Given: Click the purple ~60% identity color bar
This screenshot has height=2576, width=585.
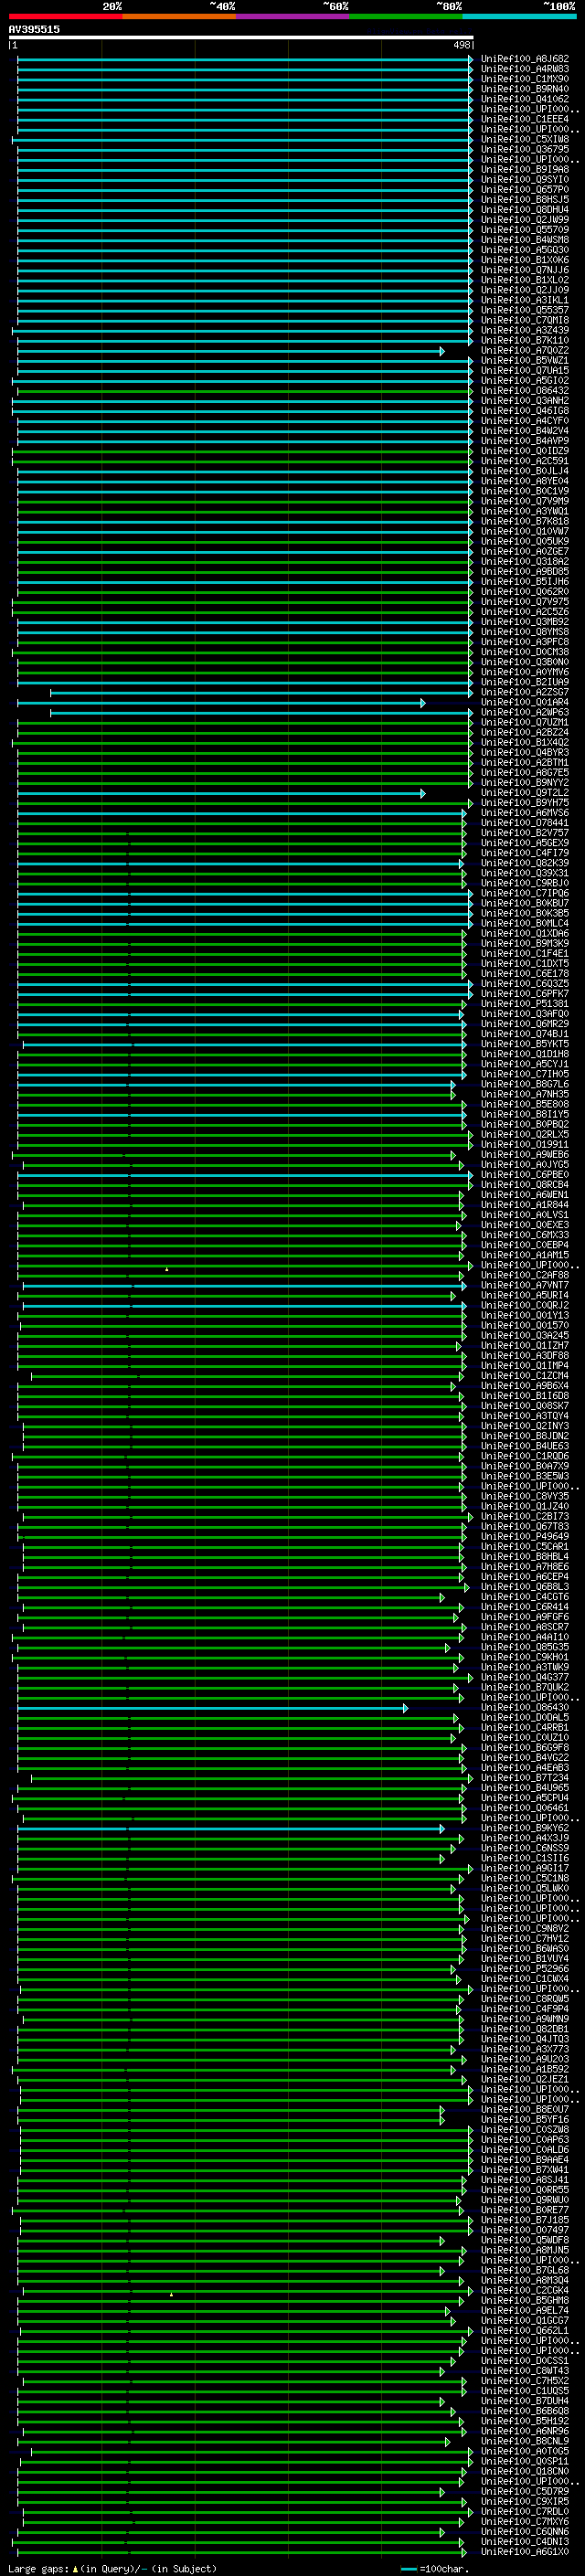Looking at the screenshot, I should (x=293, y=16).
